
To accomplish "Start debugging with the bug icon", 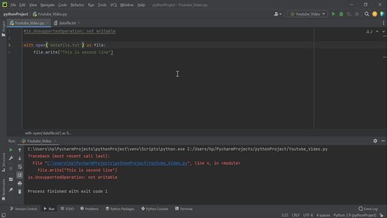I will click(x=341, y=14).
